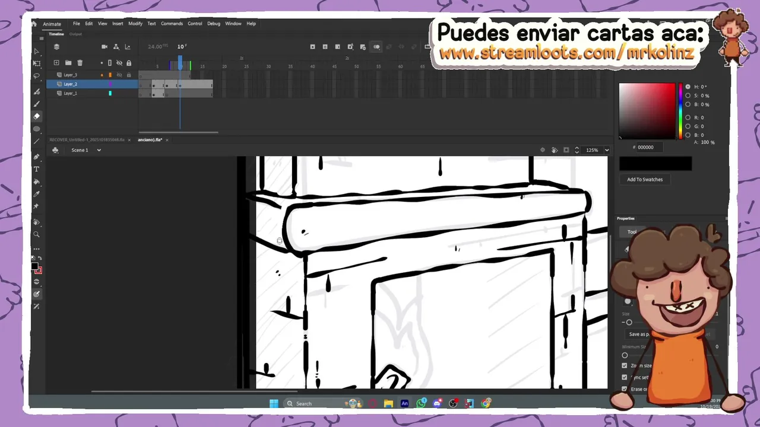
Task: Select the G green radio button
Action: (x=688, y=126)
